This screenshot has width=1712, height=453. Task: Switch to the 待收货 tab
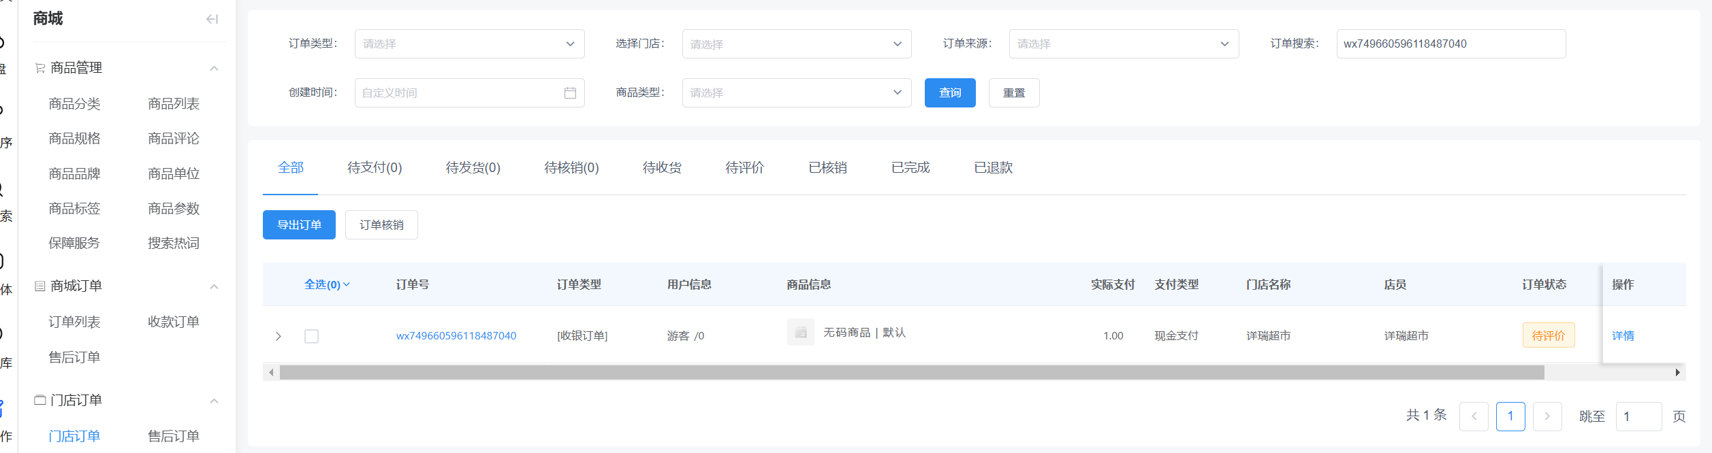[x=662, y=167]
